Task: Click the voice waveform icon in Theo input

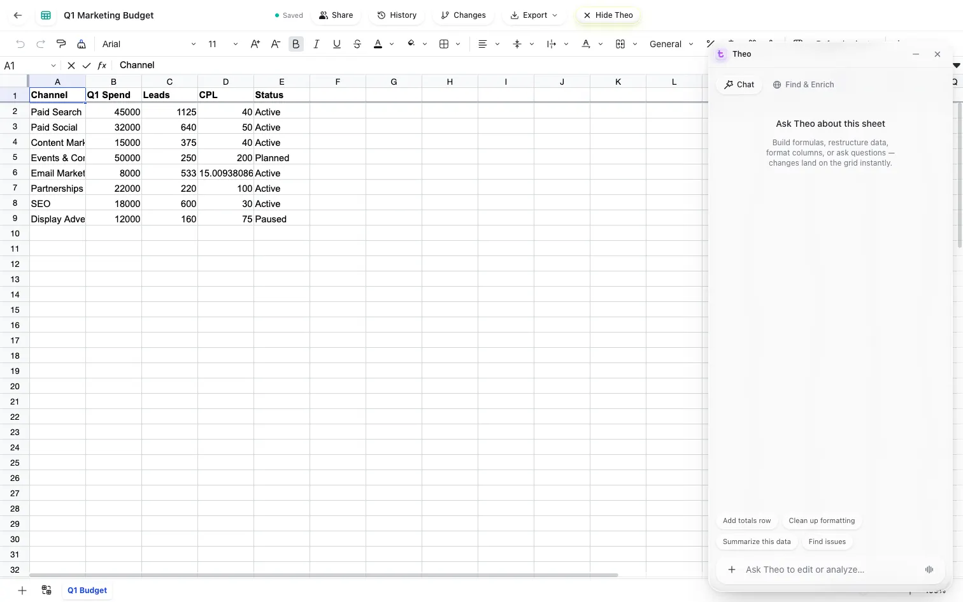Action: (929, 570)
